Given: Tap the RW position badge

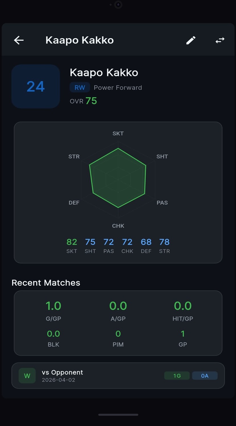Looking at the screenshot, I should pos(80,87).
